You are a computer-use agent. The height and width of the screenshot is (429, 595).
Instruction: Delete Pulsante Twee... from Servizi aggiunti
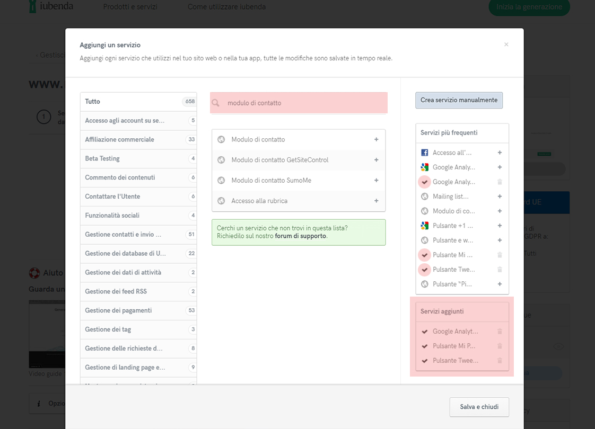coord(500,360)
